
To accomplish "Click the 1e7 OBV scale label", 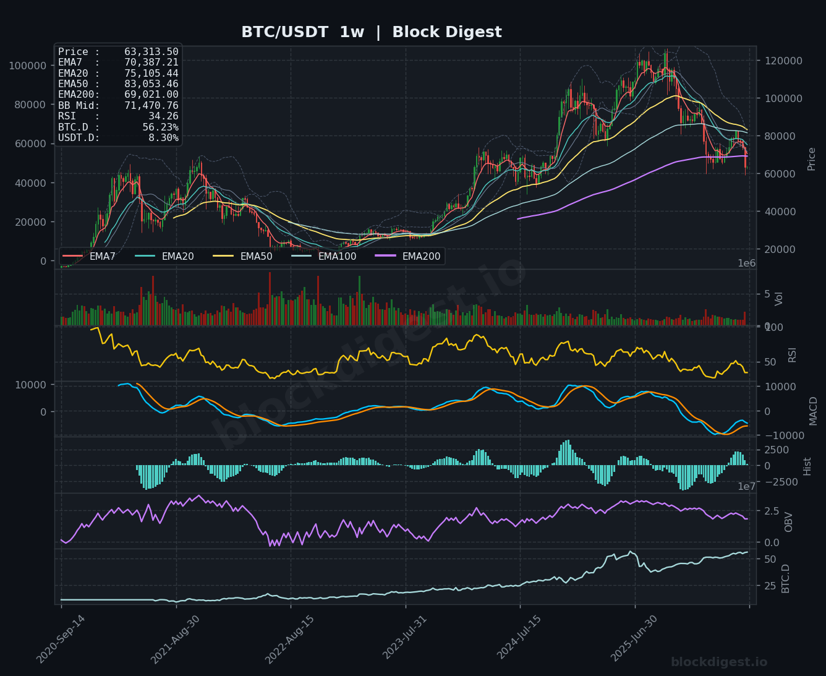I will (x=747, y=487).
